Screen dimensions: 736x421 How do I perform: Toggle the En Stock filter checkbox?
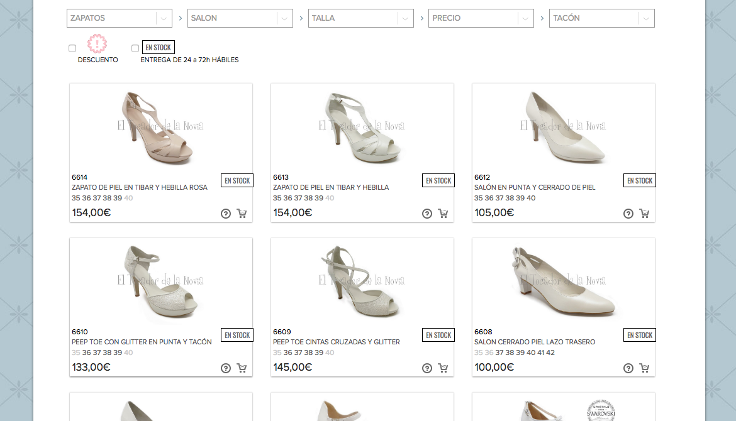point(135,48)
